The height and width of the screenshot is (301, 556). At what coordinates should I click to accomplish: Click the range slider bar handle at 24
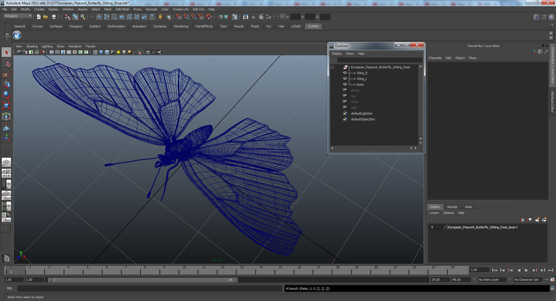point(235,280)
